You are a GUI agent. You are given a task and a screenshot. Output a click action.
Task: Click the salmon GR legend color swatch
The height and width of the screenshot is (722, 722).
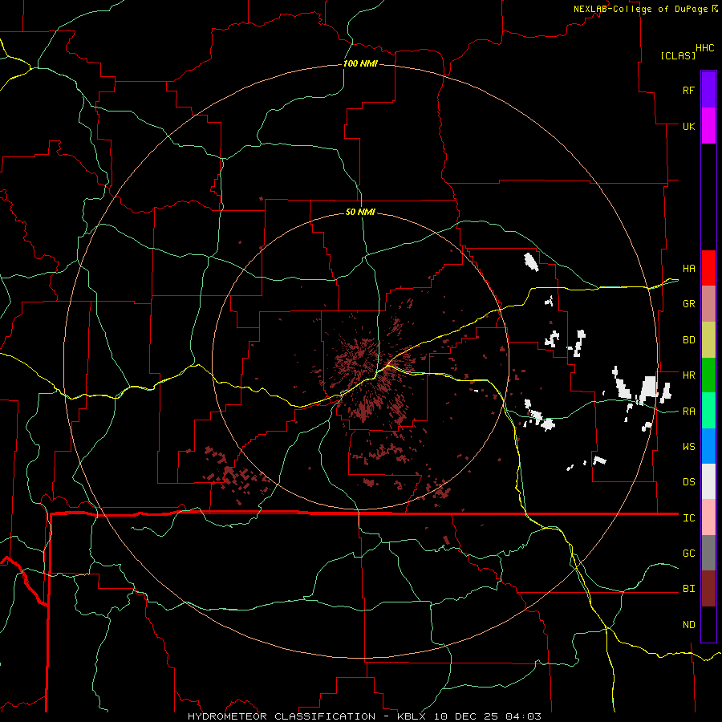(708, 303)
